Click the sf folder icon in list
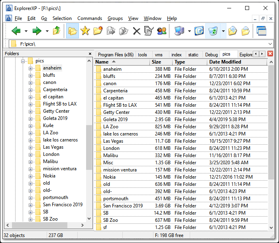This screenshot has width=279, height=243. (98, 227)
